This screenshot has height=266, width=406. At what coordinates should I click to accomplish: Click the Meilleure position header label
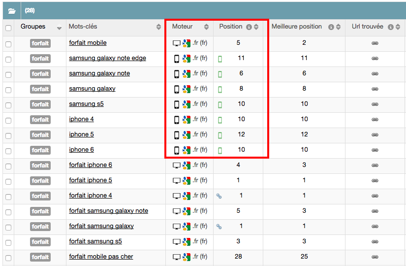[x=296, y=27]
